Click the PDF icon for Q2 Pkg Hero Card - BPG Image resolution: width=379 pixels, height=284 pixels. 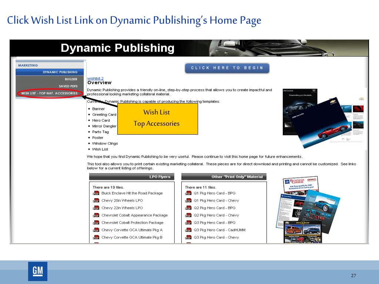click(x=188, y=208)
